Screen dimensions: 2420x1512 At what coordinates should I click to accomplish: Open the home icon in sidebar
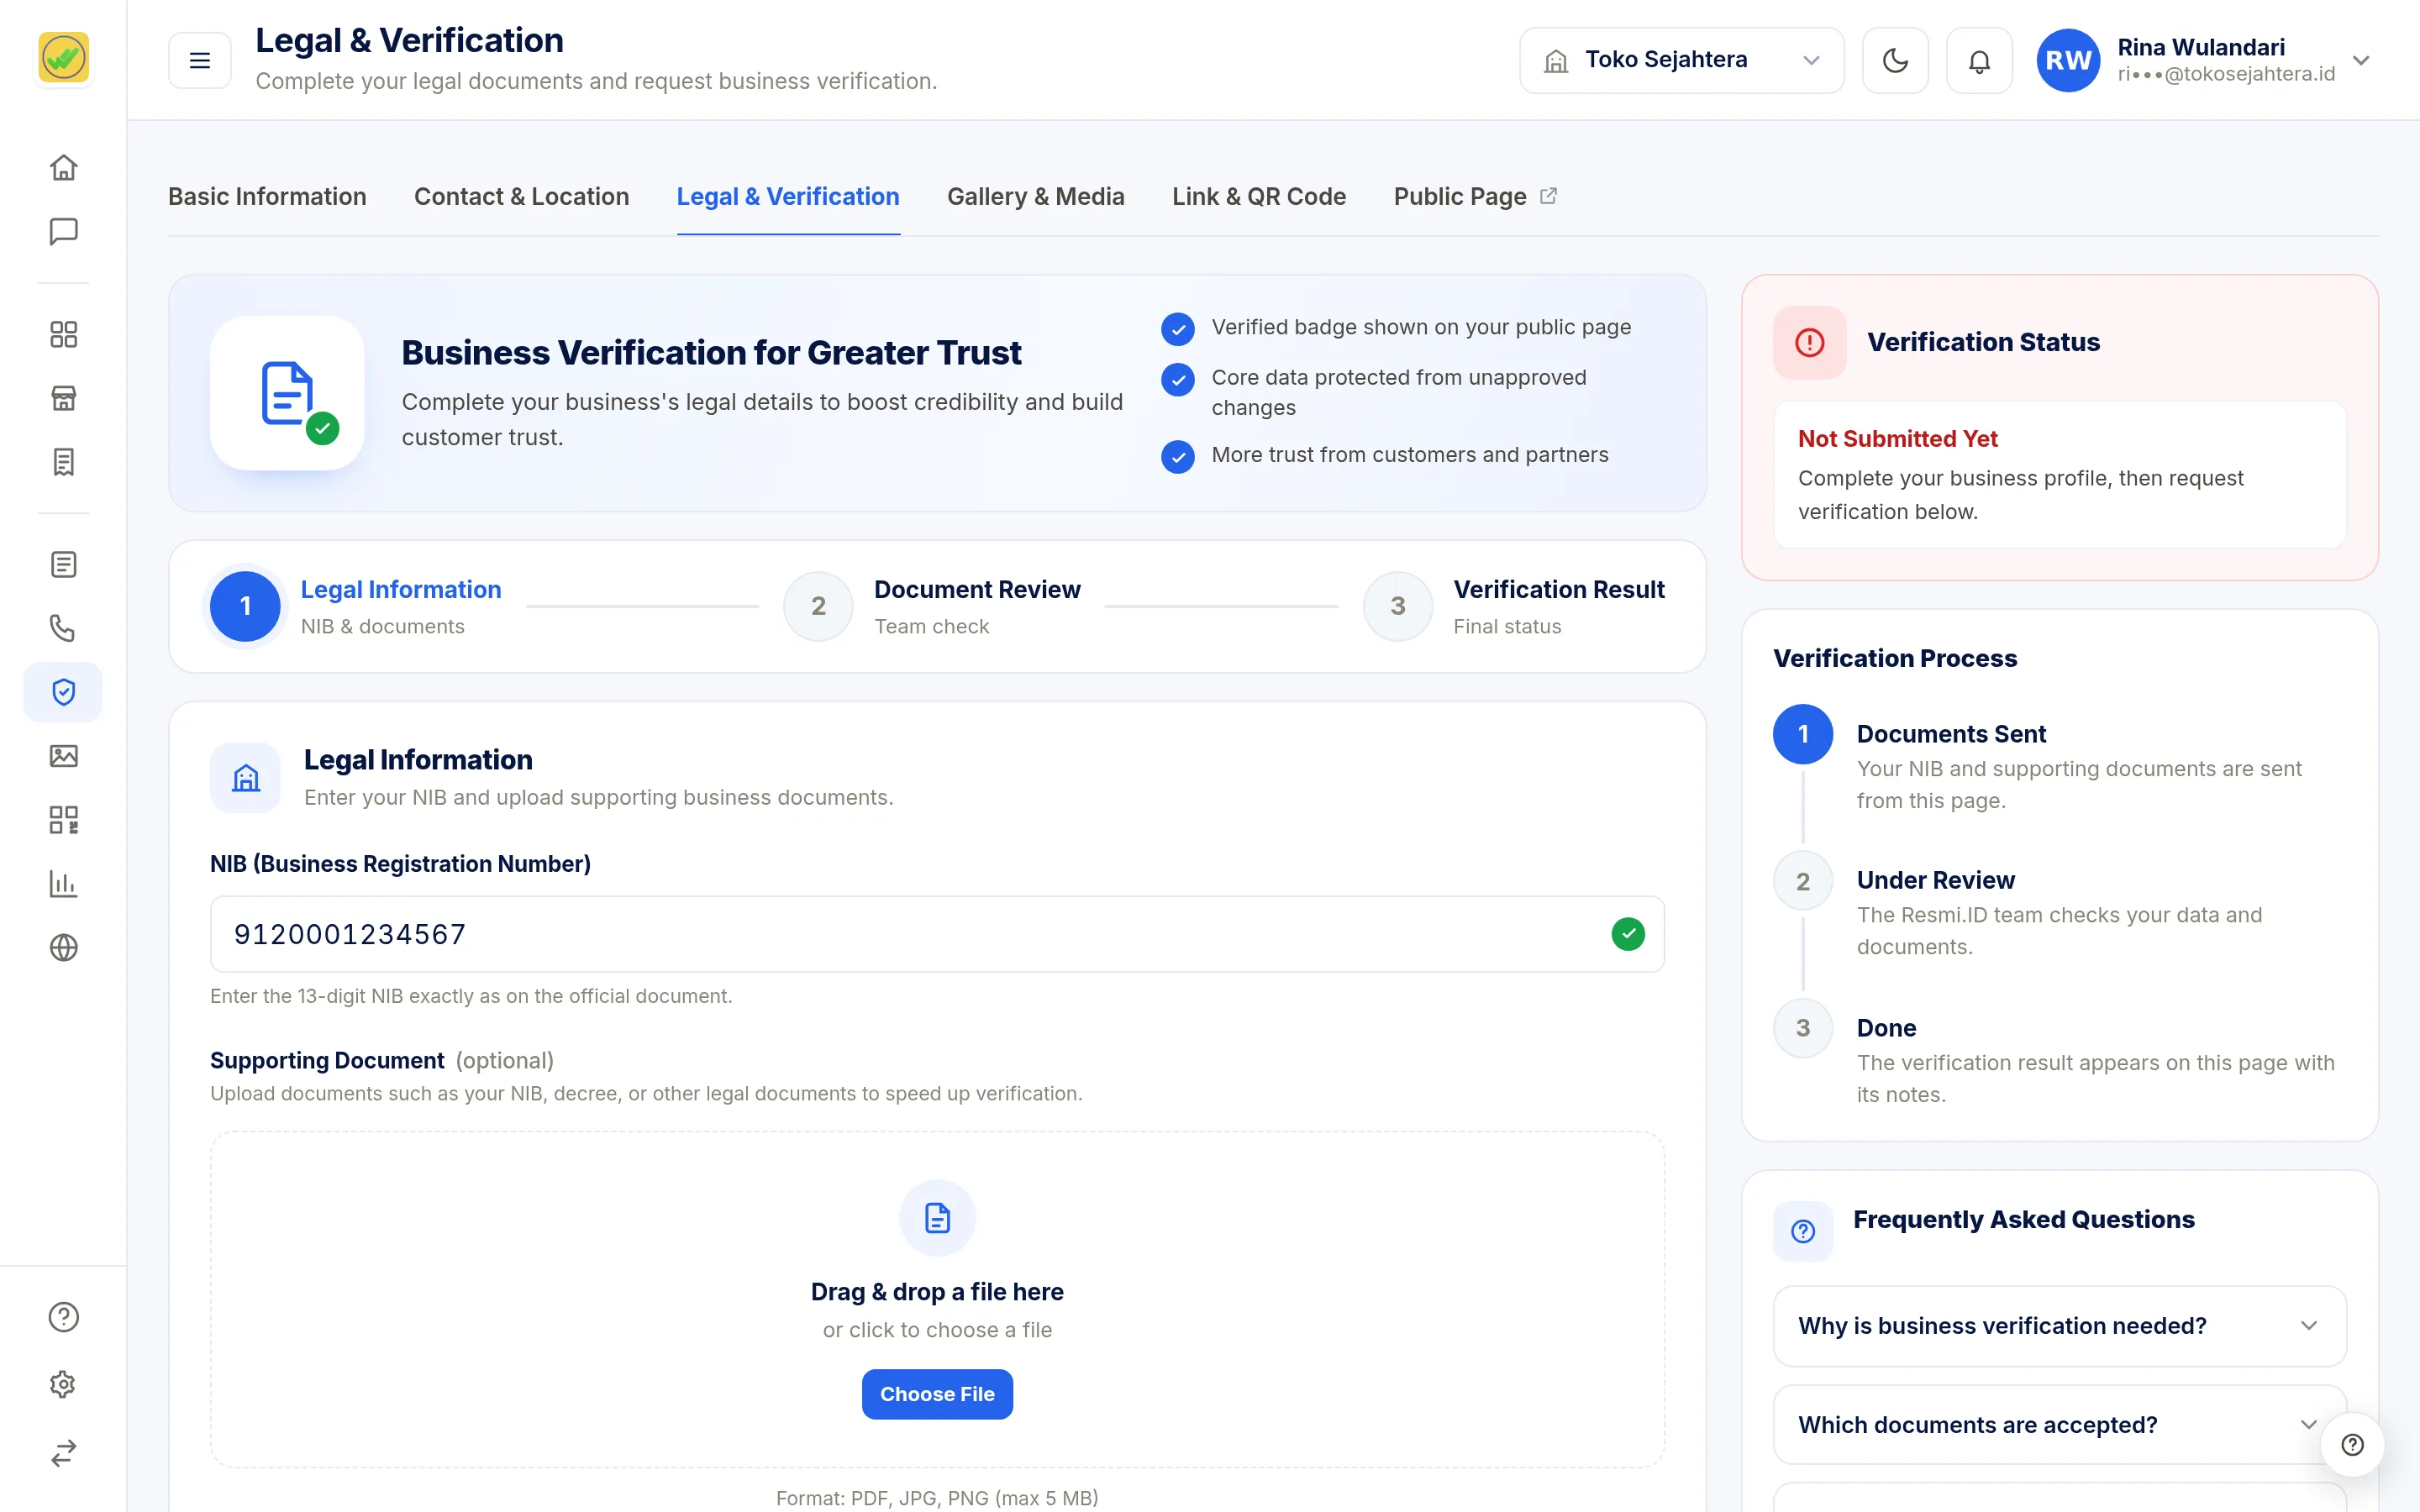coord(63,167)
